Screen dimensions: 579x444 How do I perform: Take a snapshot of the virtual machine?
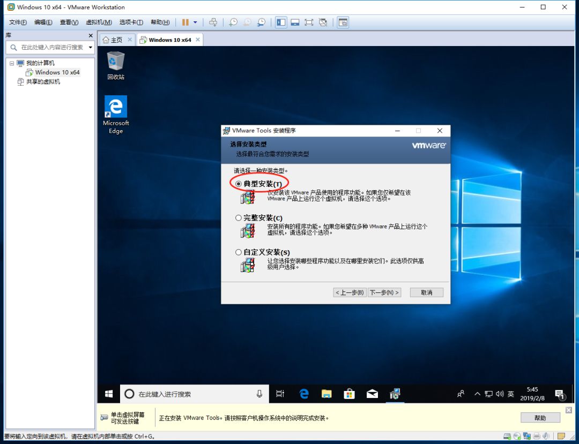coord(233,22)
